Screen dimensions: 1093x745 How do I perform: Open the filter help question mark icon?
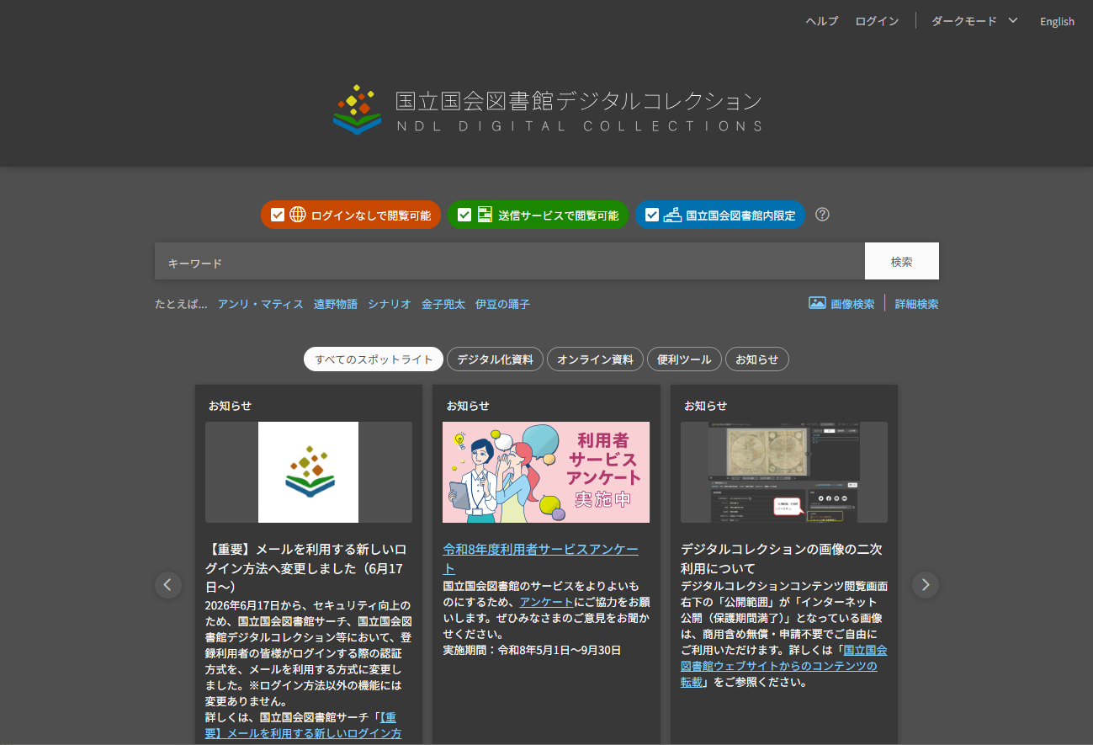[x=823, y=215]
